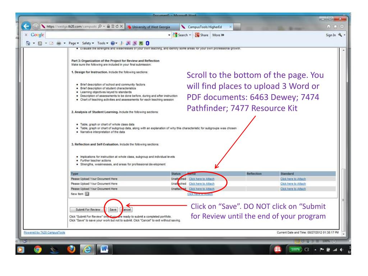Click the URL address bar field

point(72,27)
